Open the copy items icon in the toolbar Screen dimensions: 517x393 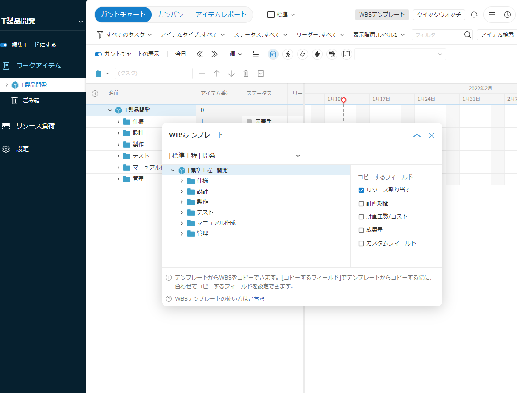pos(332,54)
